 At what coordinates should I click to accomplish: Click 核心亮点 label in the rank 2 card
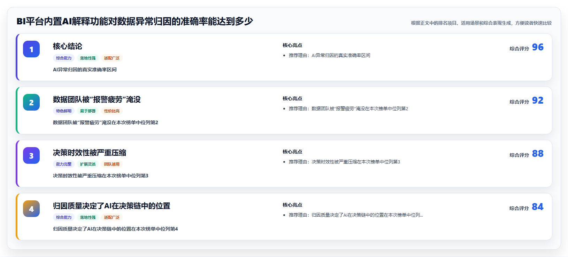click(x=292, y=98)
